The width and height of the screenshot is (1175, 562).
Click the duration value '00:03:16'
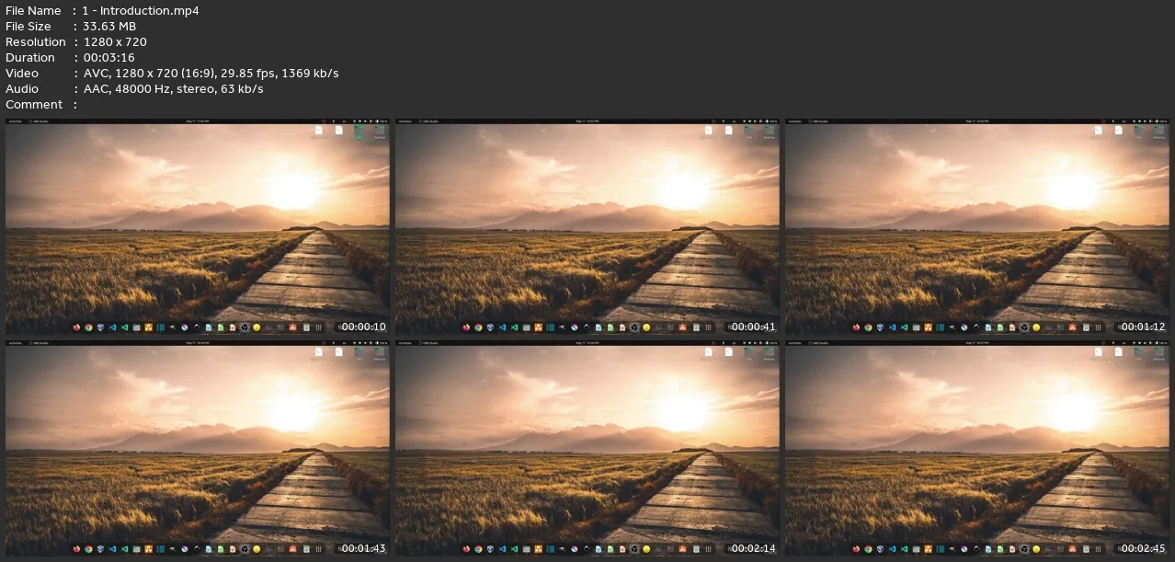108,57
